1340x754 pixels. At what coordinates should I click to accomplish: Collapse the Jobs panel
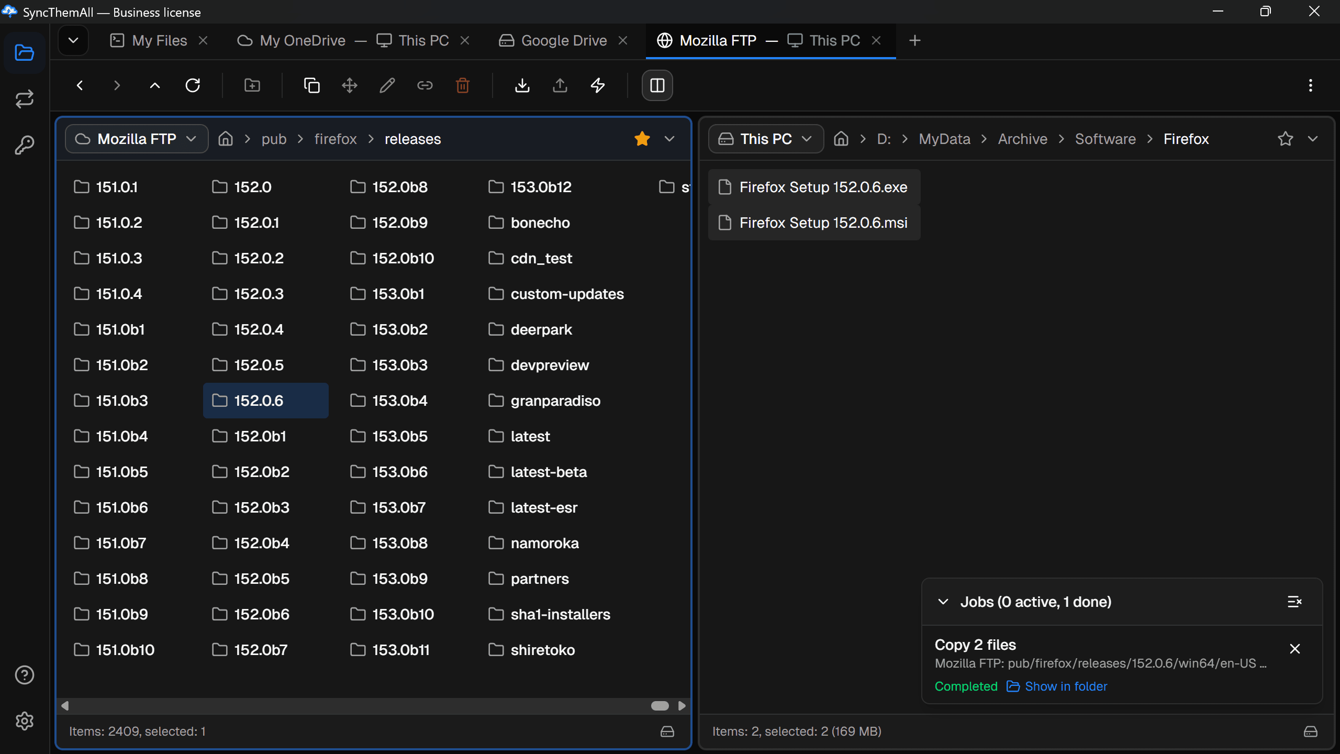coord(943,602)
